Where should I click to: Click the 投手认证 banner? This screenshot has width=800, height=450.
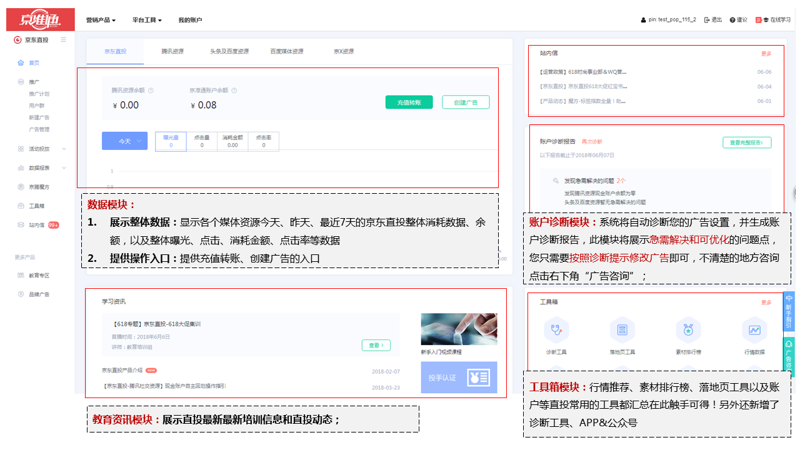tap(459, 377)
